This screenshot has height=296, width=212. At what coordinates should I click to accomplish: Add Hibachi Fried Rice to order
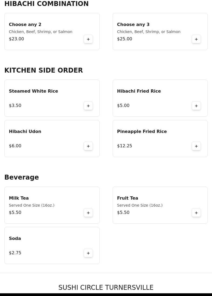(x=196, y=106)
